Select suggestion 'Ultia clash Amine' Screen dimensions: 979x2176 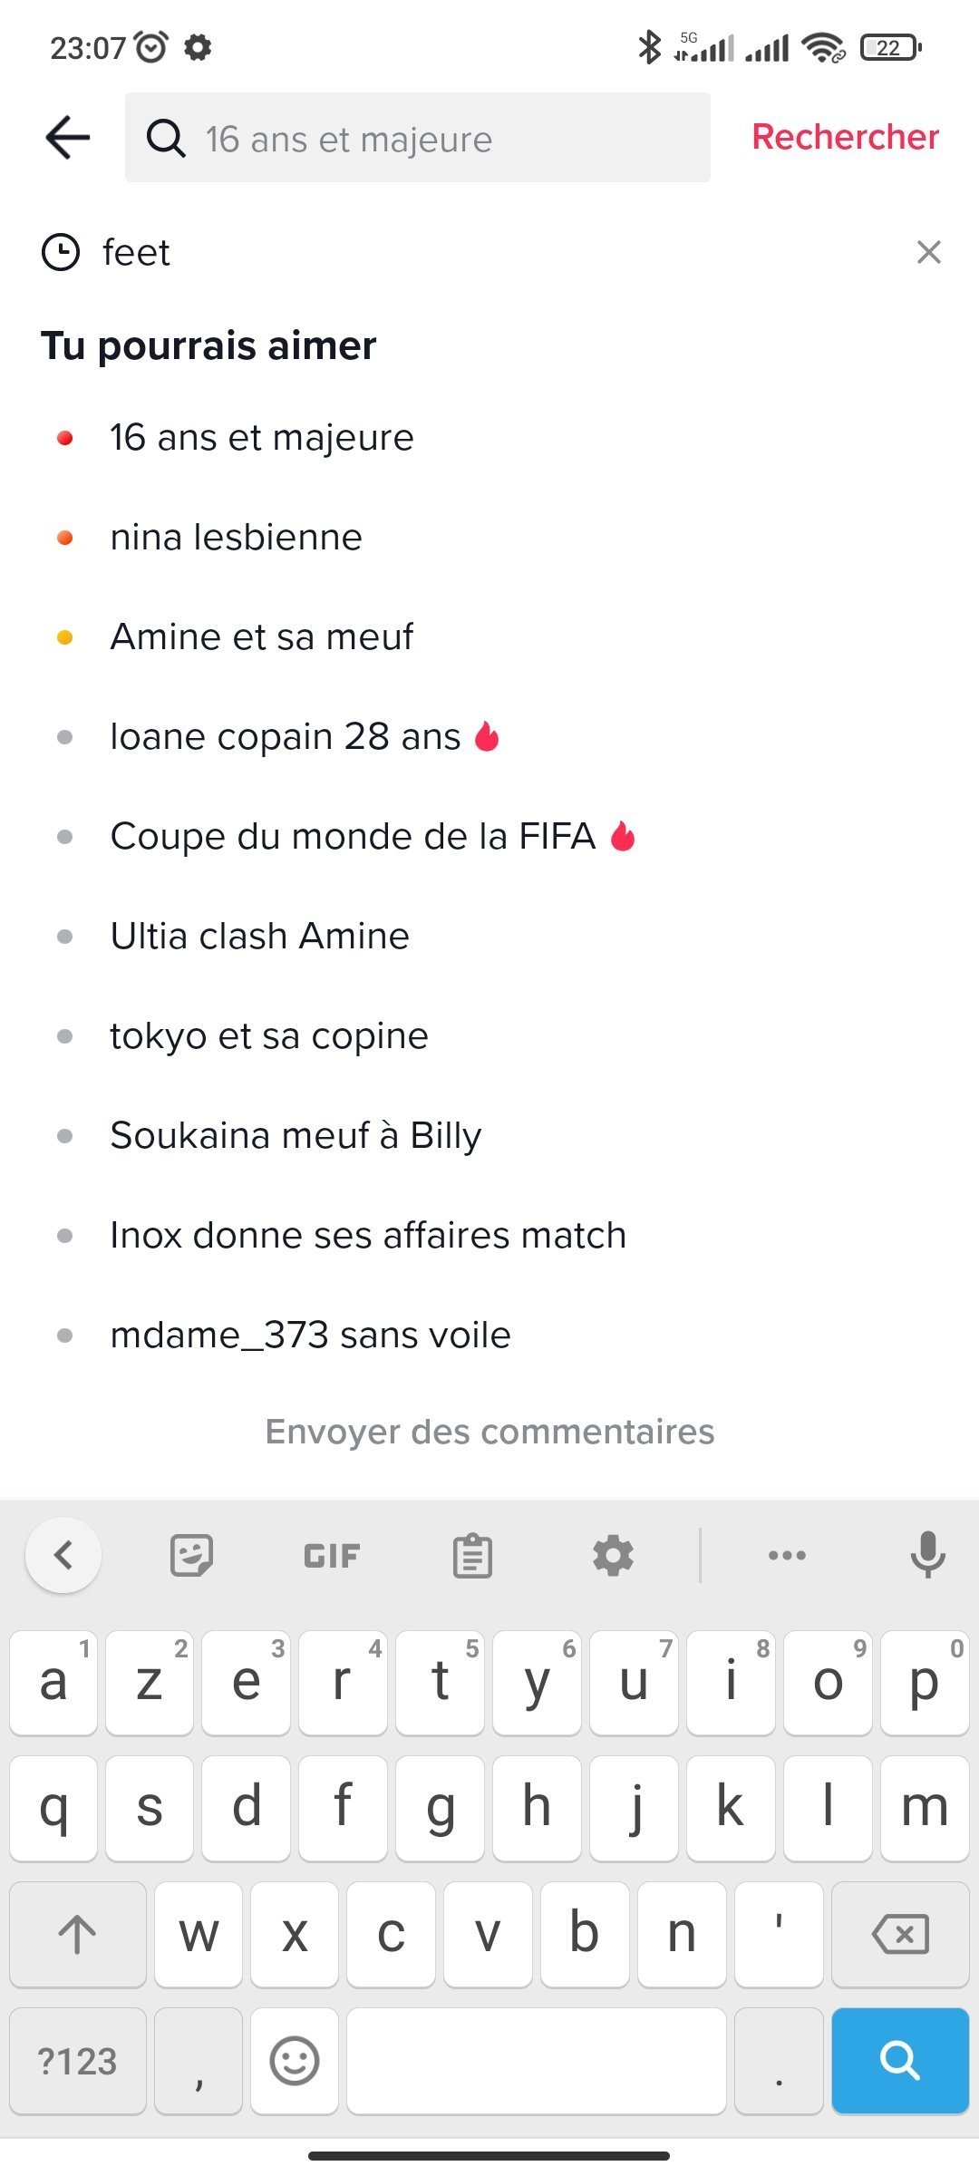(x=260, y=936)
